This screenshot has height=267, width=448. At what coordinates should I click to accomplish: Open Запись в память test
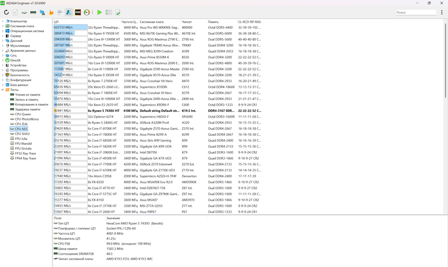click(27, 100)
